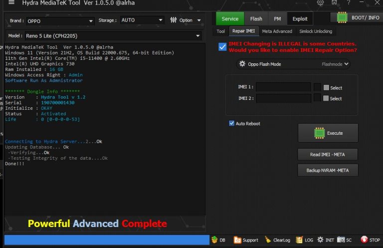
Task: Click the 'Status : Activated' log line
Action: click(35, 114)
